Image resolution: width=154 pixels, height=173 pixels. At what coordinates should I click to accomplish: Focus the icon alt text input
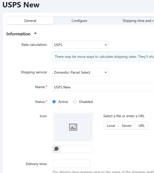coord(76,149)
